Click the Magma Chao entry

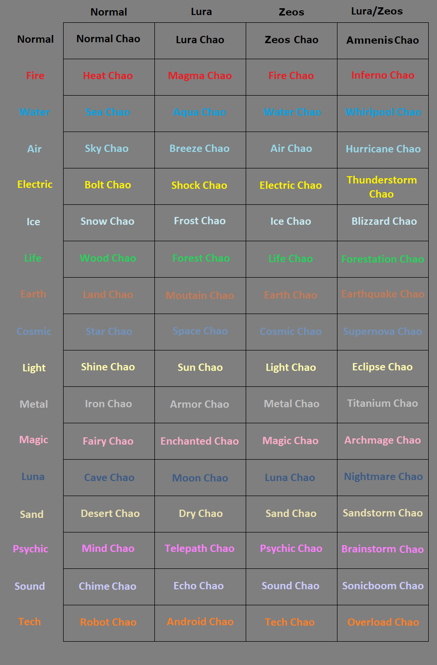(x=200, y=77)
